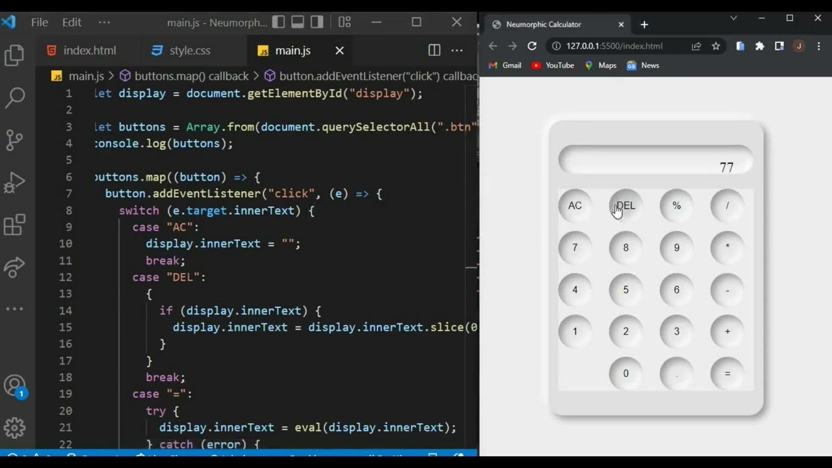Open Chrome tab search chevron
Viewport: 832px width, 468px height.
[x=734, y=18]
